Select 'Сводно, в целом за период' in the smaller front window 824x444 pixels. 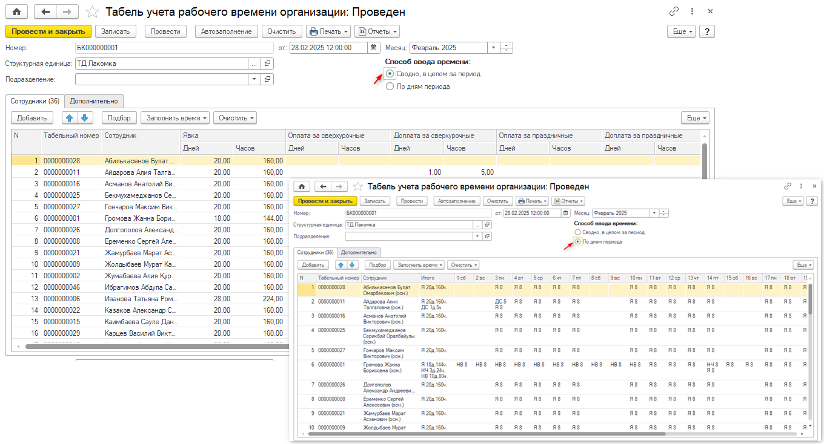577,232
